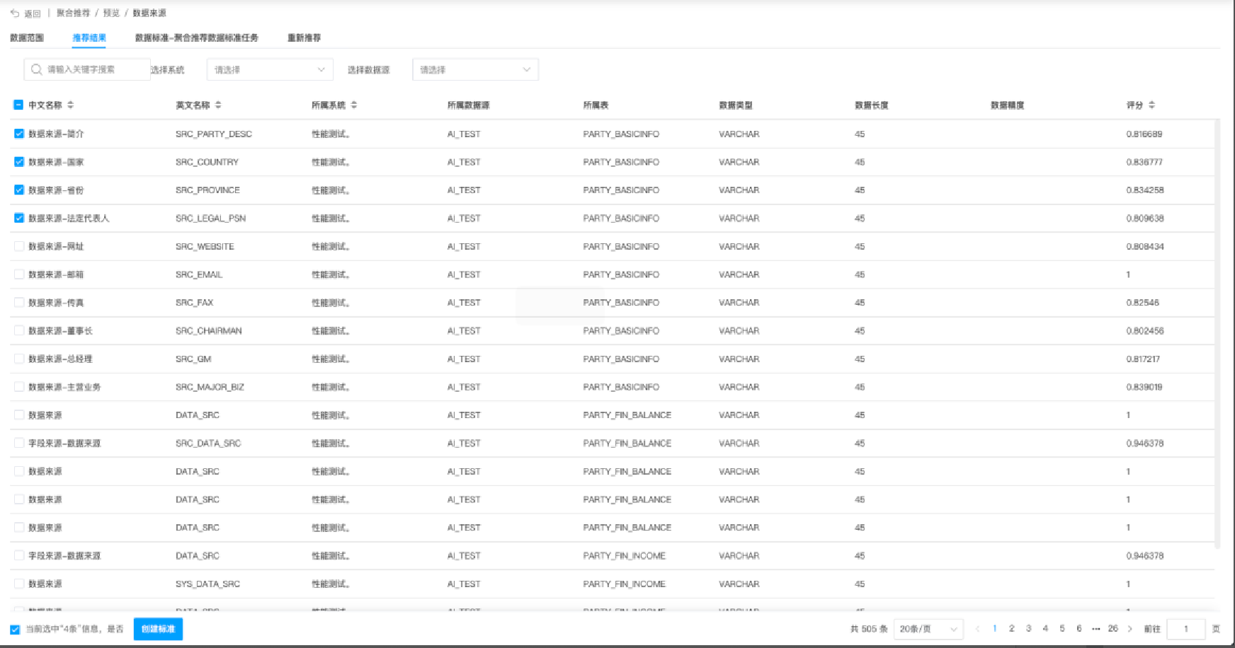Screen dimensions: 1235x648
Task: Click the 返回 link
Action: [x=33, y=13]
